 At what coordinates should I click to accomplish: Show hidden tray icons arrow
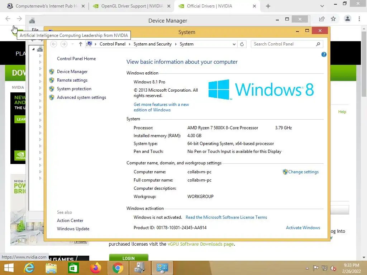[x=307, y=268]
